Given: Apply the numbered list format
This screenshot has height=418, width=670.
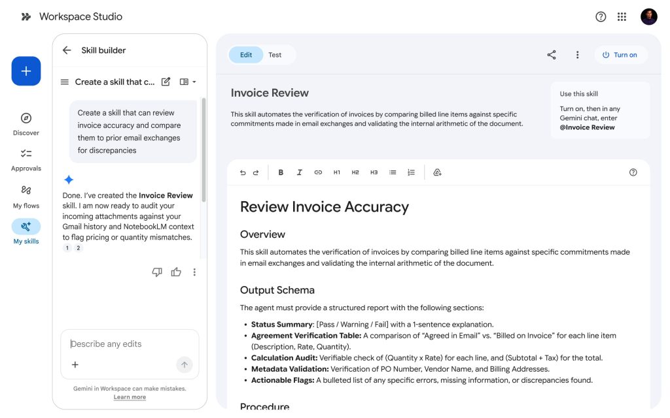Looking at the screenshot, I should click(x=411, y=172).
